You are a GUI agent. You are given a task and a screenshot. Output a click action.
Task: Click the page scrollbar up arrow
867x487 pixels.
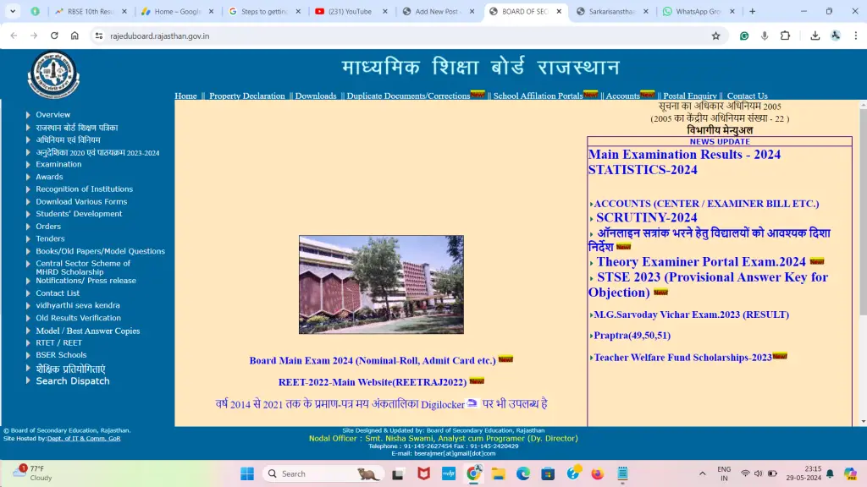pyautogui.click(x=863, y=105)
